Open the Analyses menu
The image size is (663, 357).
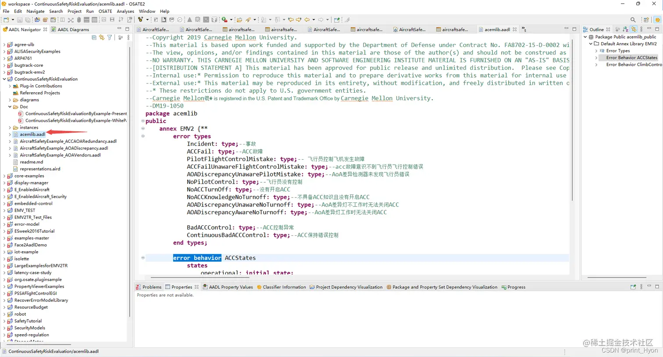click(125, 11)
